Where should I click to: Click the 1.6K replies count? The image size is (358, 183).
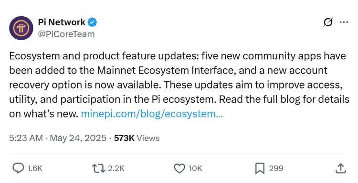(35, 168)
